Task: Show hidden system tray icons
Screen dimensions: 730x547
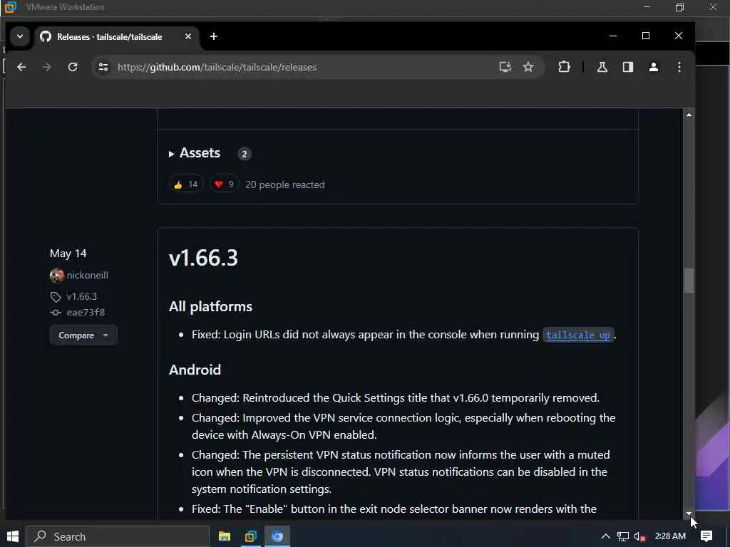Action: [605, 536]
